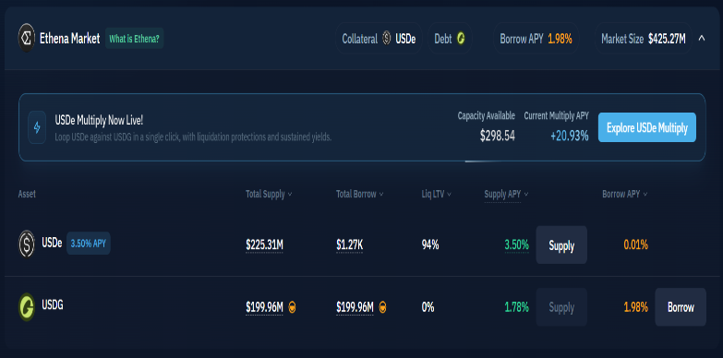Click the Ethena Market logo icon

27,38
